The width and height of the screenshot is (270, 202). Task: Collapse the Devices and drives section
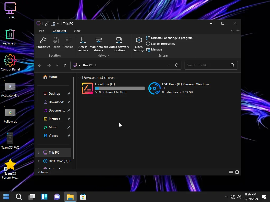click(x=79, y=78)
